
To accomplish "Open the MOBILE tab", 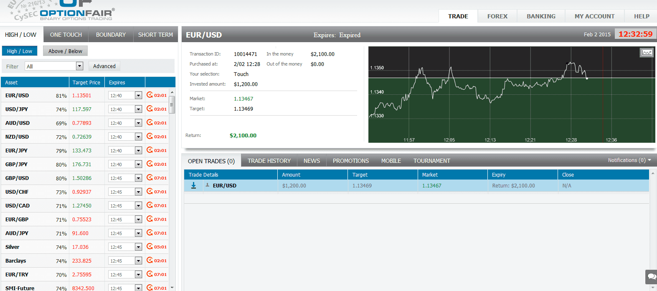I will [391, 161].
